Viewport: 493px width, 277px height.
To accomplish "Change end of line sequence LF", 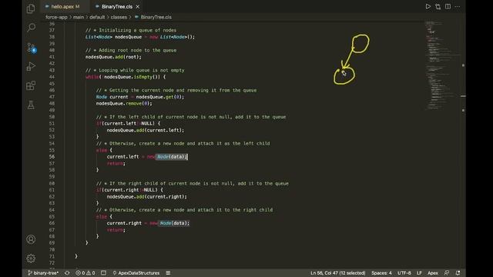I will click(419, 273).
